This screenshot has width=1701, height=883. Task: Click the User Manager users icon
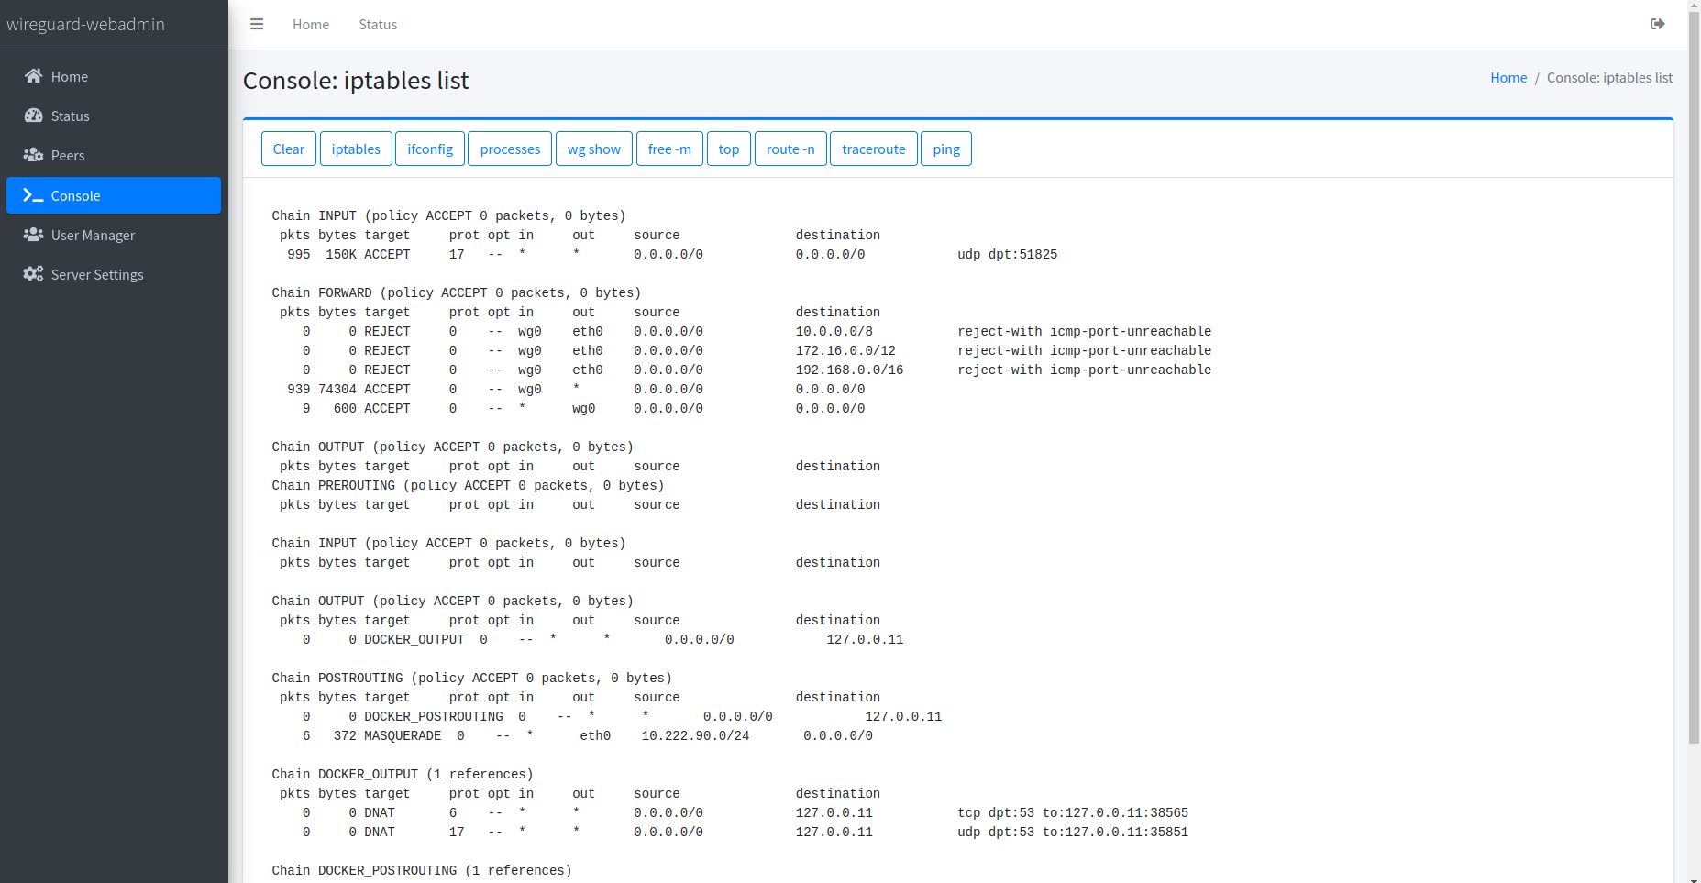pos(34,235)
